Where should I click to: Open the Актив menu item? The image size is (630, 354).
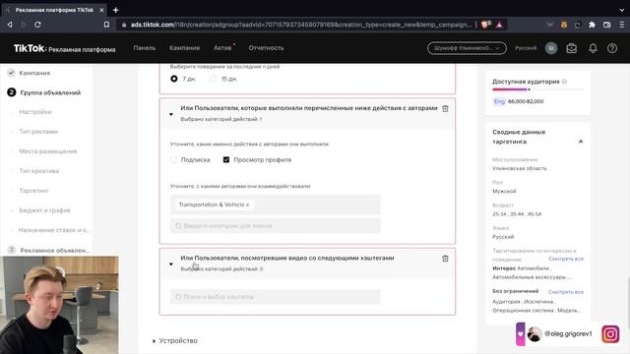pos(222,48)
